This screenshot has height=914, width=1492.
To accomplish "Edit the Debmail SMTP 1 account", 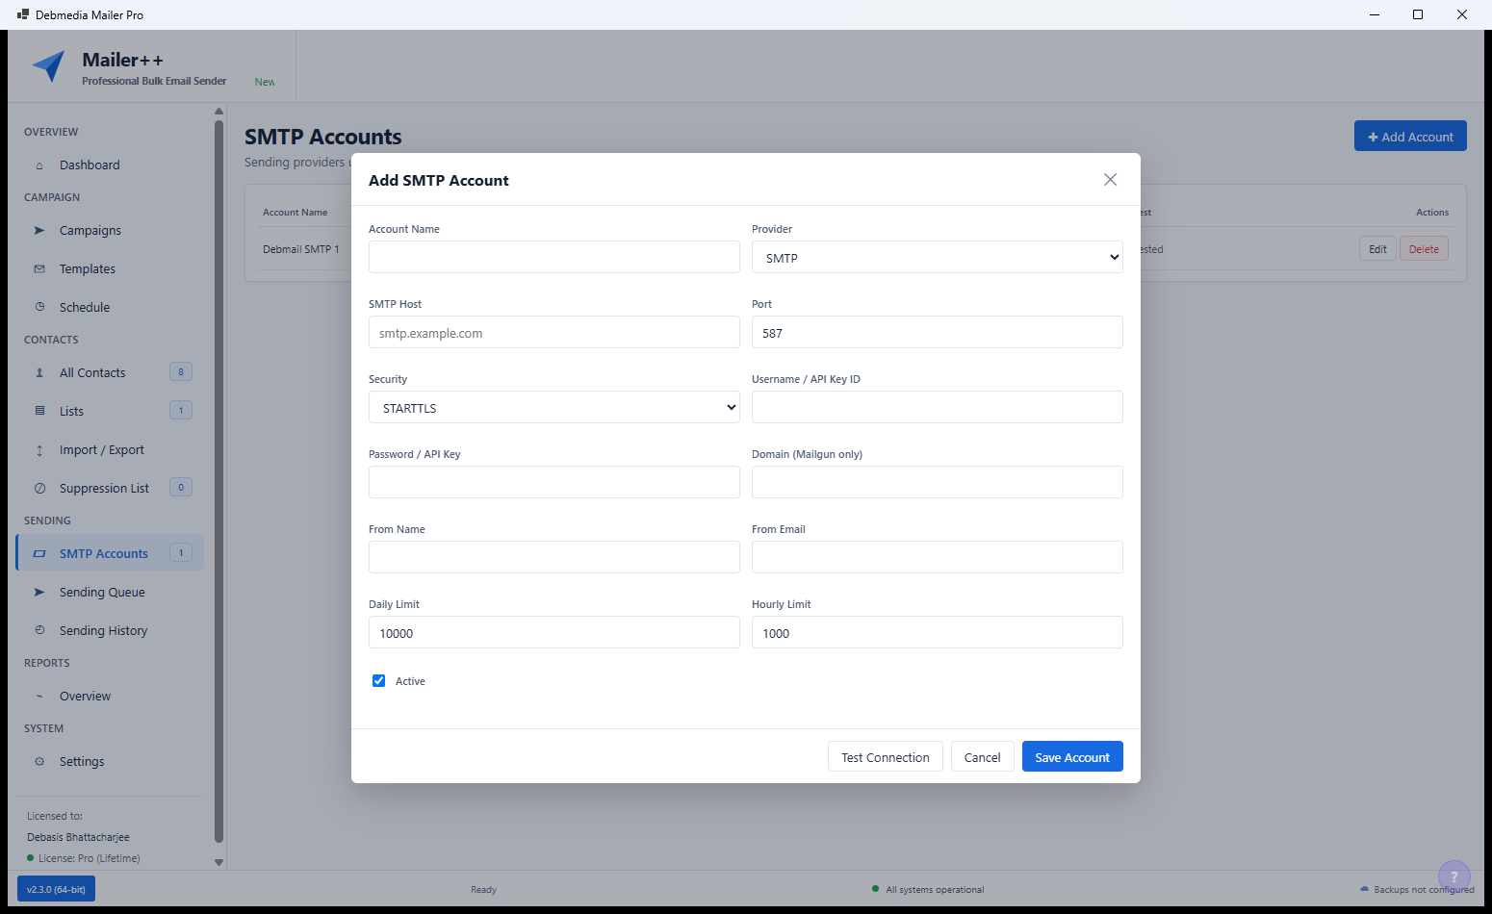I will (1377, 249).
